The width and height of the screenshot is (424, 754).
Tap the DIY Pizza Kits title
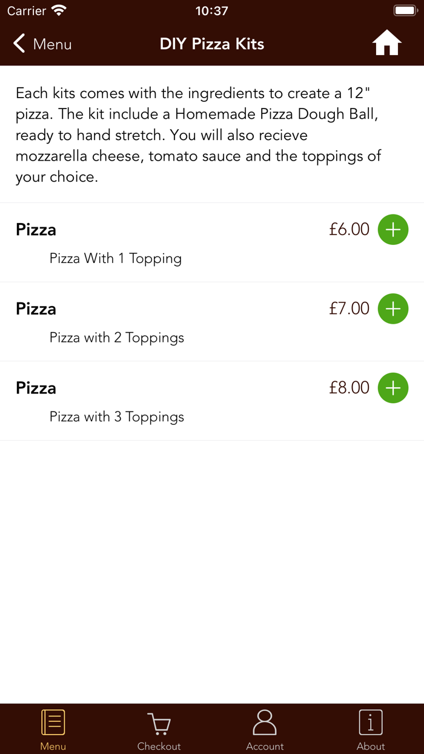212,44
